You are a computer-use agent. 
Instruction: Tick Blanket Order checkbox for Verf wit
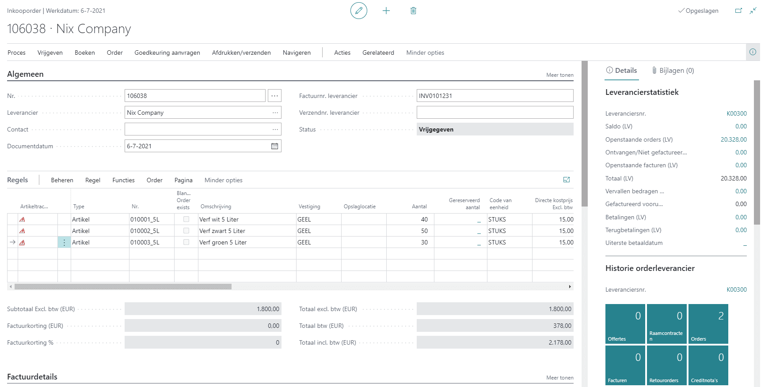[x=186, y=219]
